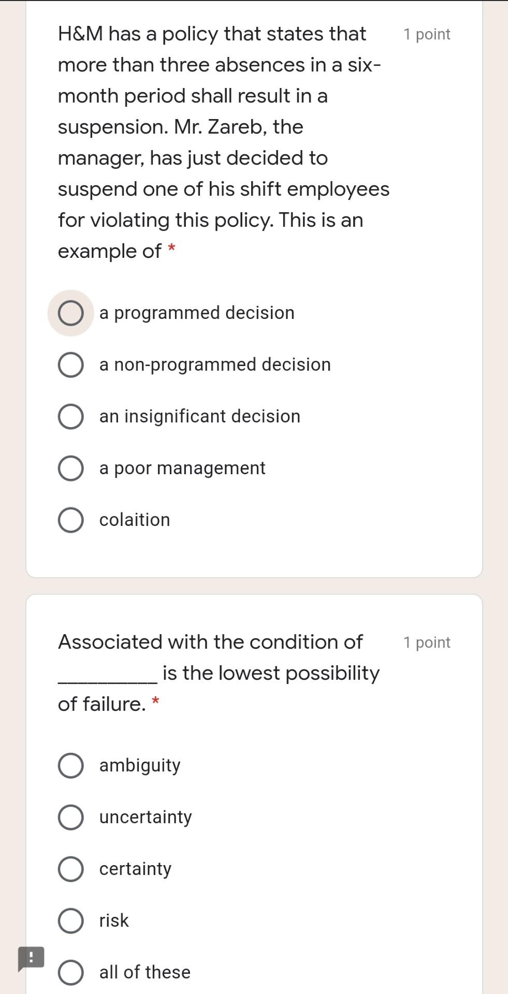Choose the 'colaition' radio button
Image resolution: width=508 pixels, height=994 pixels.
point(70,520)
